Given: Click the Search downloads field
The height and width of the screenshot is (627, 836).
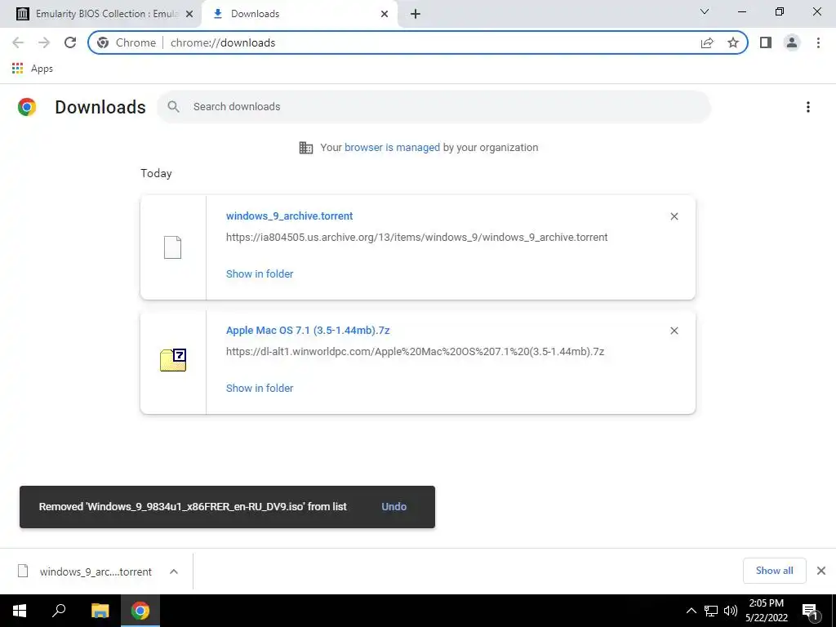Looking at the screenshot, I should coord(434,107).
